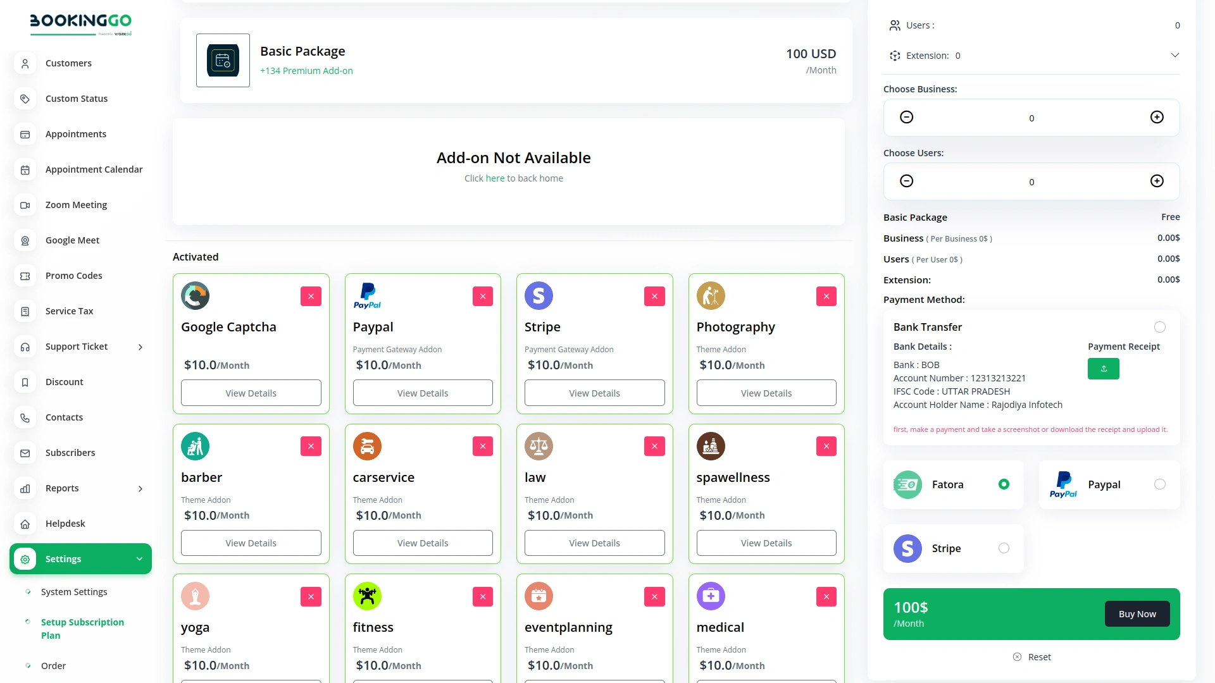Screen dimensions: 1215x683
Task: Collapse the Settings submenu
Action: pyautogui.click(x=139, y=558)
